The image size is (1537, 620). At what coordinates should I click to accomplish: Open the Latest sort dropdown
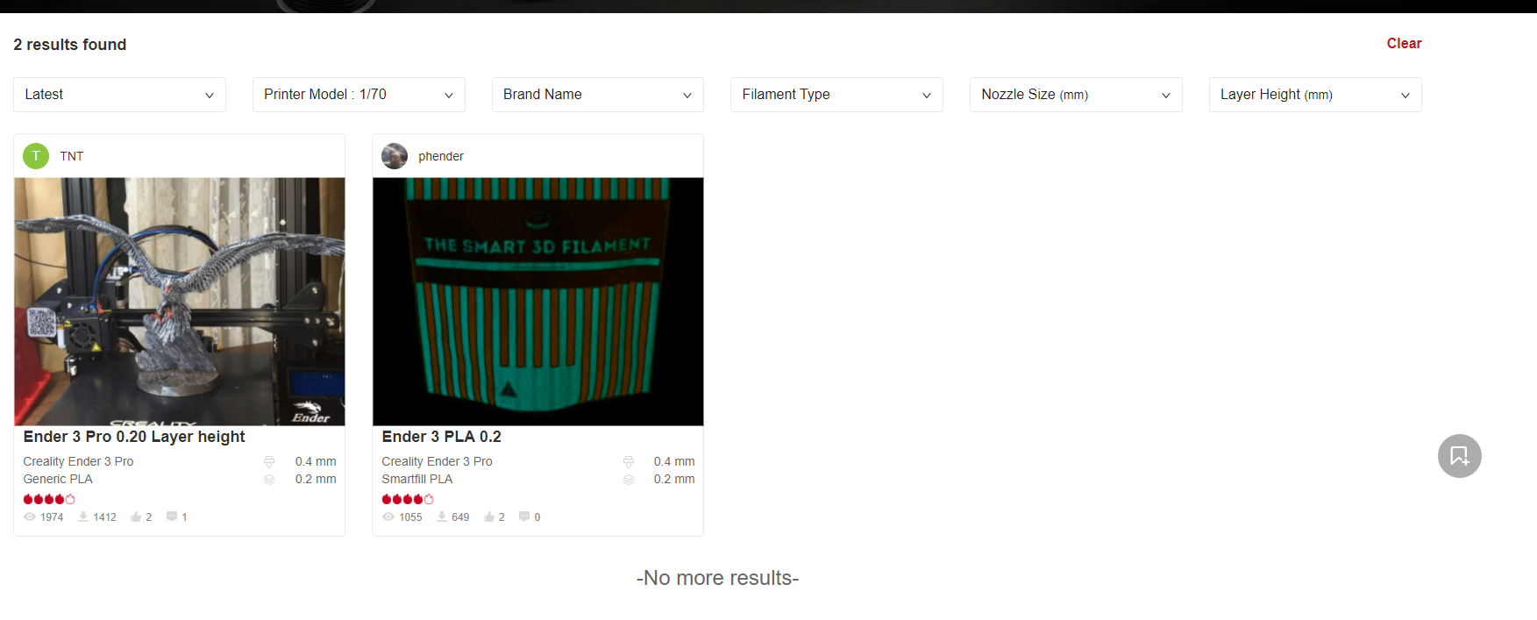119,95
